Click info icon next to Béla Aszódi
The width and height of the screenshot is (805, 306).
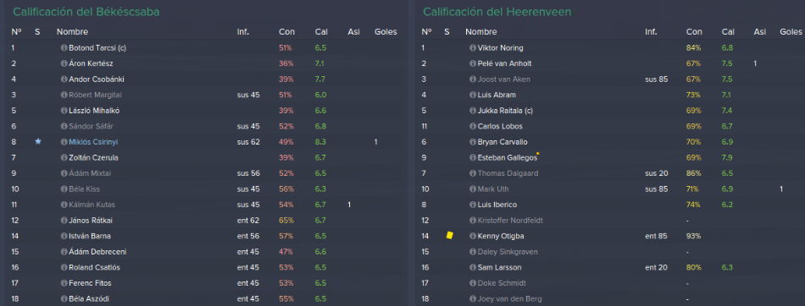(x=64, y=299)
